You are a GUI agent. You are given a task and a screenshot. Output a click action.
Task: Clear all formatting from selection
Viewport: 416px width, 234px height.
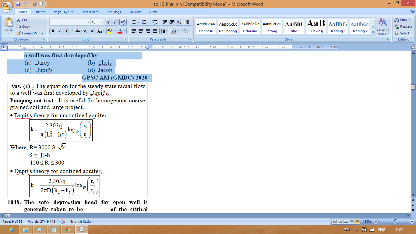(123, 22)
